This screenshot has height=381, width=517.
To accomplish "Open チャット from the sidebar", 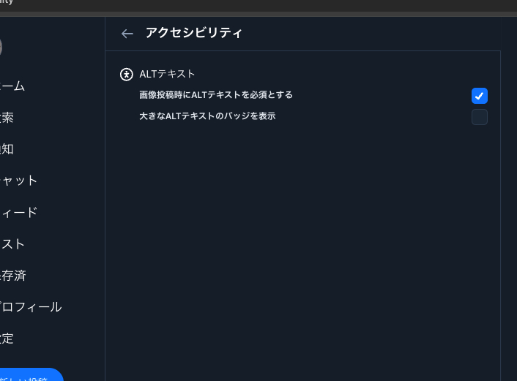I will [x=18, y=181].
